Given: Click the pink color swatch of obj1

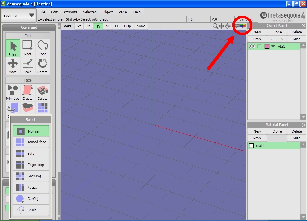Looking at the screenshot, I should point(267,46).
